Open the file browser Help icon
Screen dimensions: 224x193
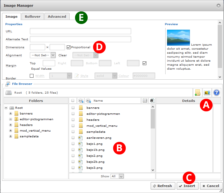pyautogui.click(x=217, y=93)
